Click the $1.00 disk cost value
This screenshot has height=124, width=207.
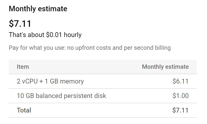click(180, 96)
